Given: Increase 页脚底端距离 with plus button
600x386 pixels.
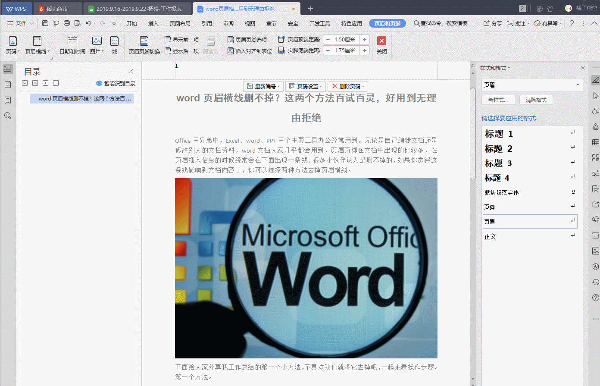Looking at the screenshot, I should (x=365, y=50).
